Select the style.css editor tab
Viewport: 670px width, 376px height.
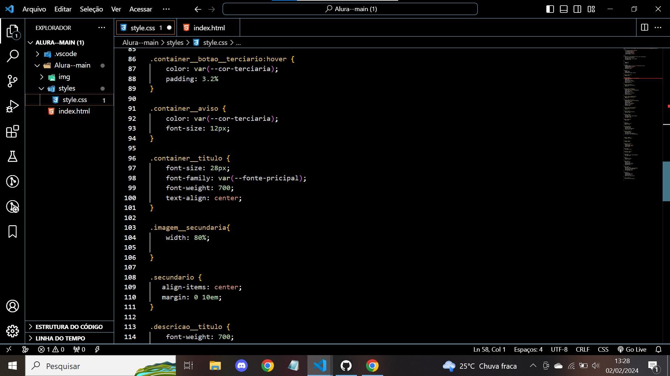pos(146,28)
